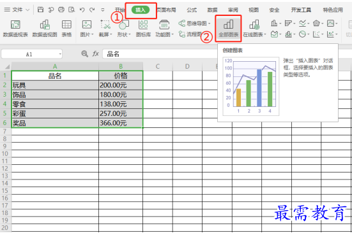Open the 特色应用 Special Apps tab

click(x=333, y=10)
